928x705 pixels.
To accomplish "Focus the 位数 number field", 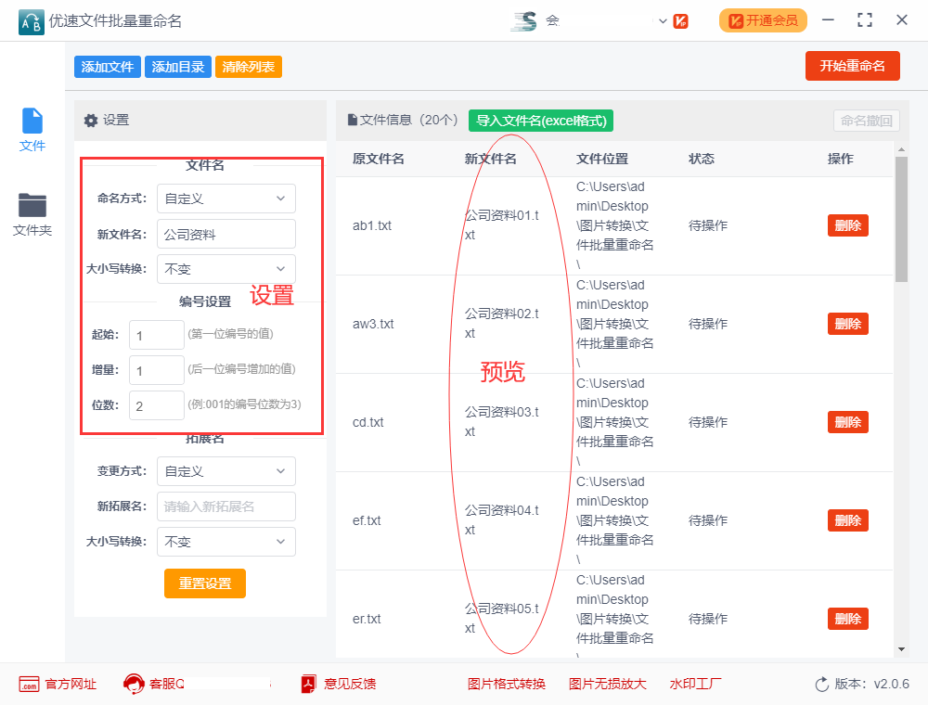I will pyautogui.click(x=157, y=405).
